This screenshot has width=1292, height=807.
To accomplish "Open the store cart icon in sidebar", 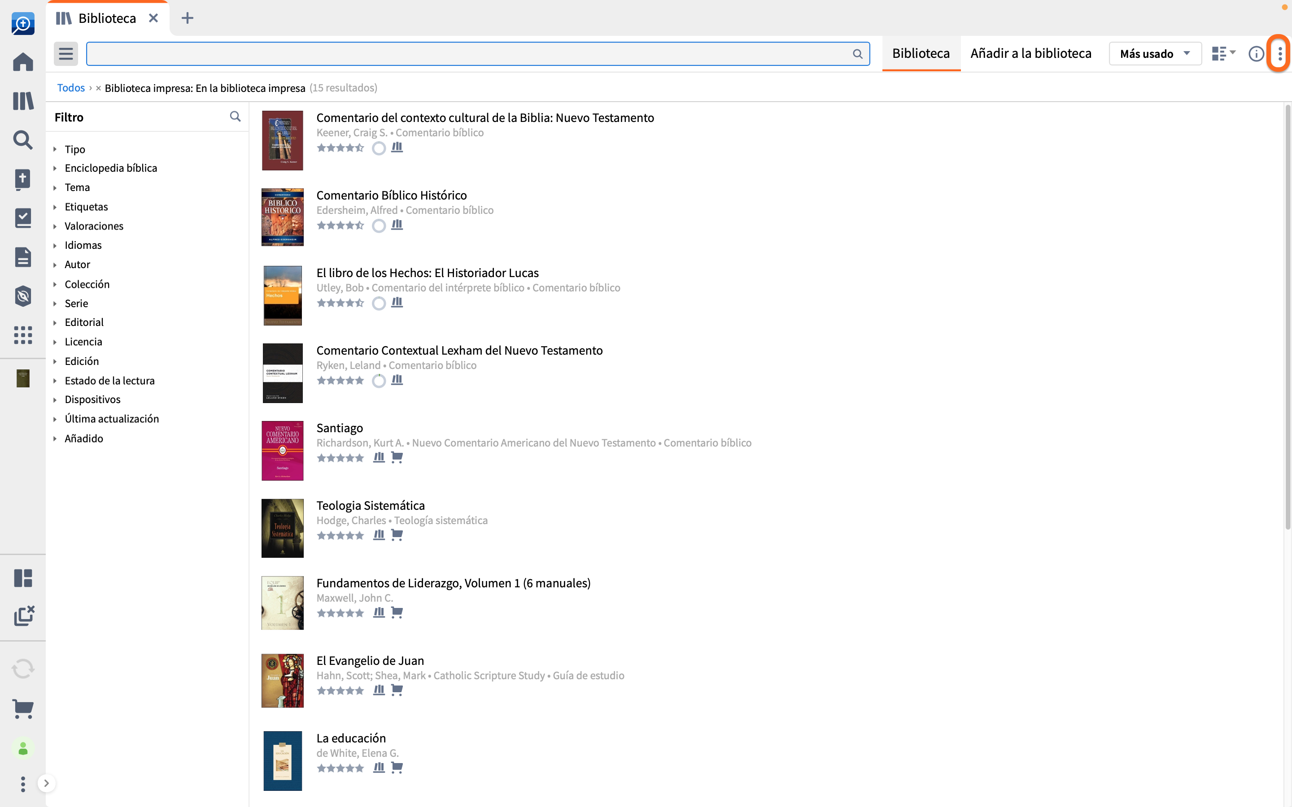I will (23, 709).
